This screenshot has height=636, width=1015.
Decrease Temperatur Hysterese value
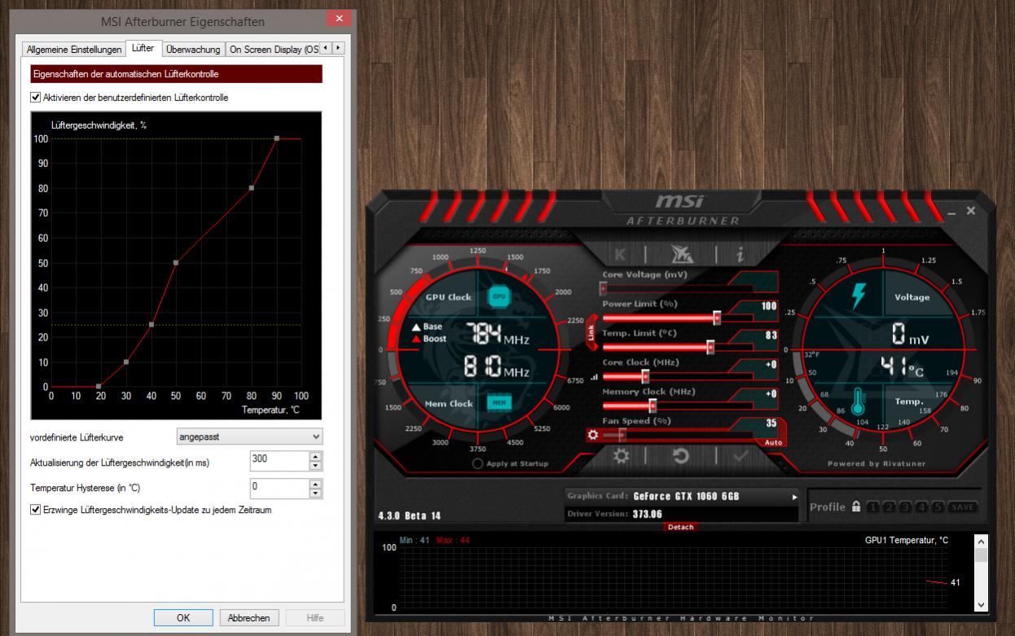[315, 493]
